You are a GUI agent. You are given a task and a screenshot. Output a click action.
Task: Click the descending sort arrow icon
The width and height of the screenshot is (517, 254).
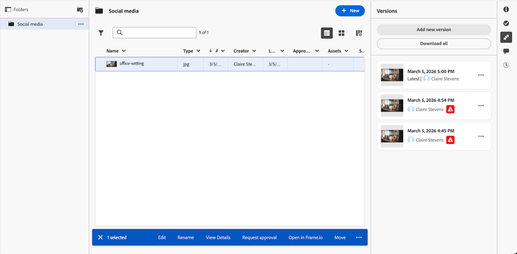(x=211, y=51)
